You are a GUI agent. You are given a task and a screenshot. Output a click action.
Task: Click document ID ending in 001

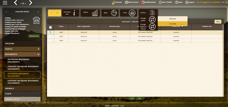click(x=145, y=40)
